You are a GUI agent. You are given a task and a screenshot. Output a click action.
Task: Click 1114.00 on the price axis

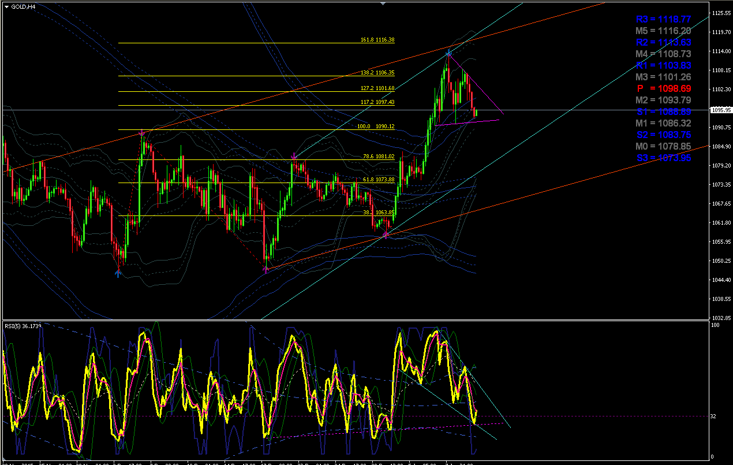point(721,51)
